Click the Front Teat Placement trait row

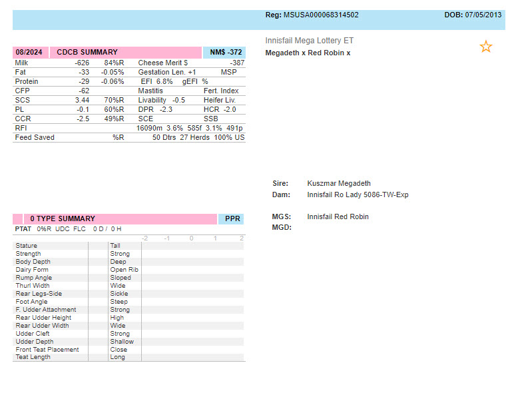pos(128,349)
